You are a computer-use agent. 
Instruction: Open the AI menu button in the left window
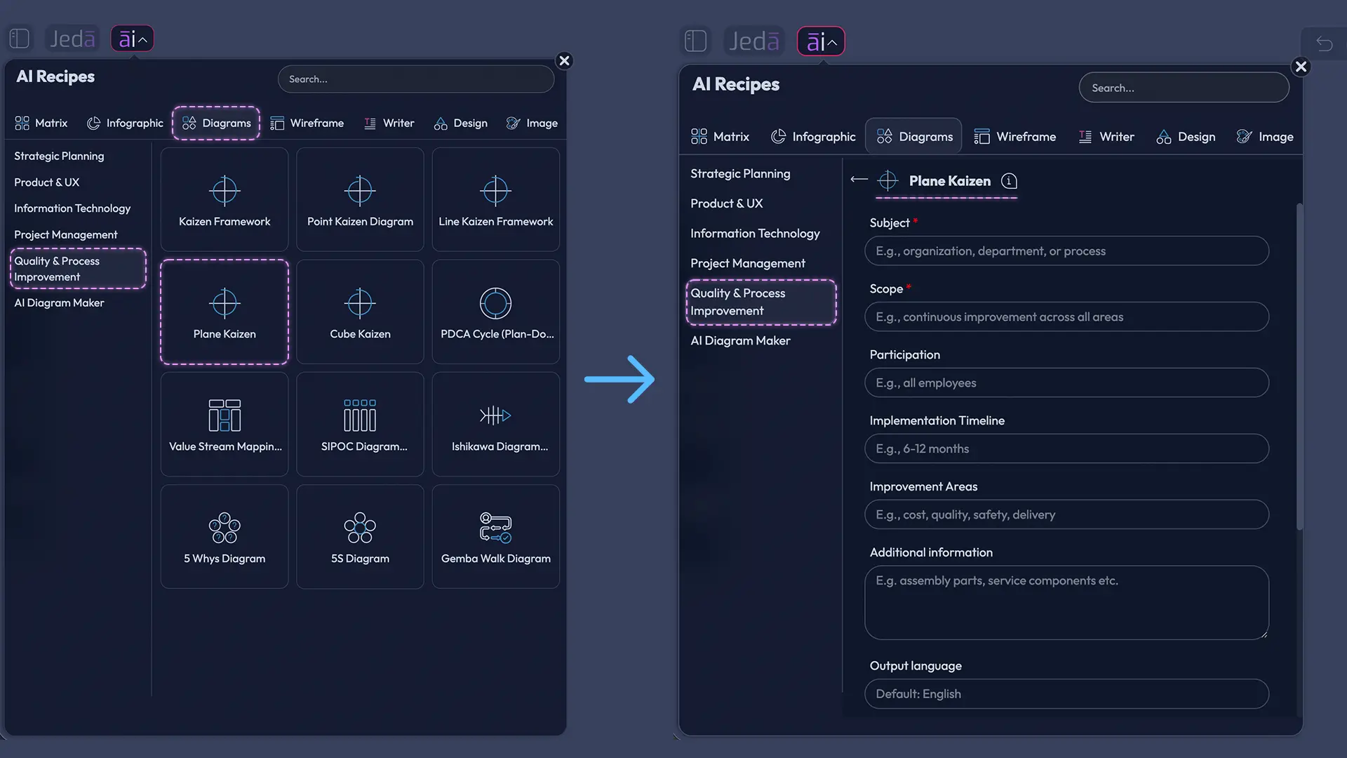(x=133, y=39)
